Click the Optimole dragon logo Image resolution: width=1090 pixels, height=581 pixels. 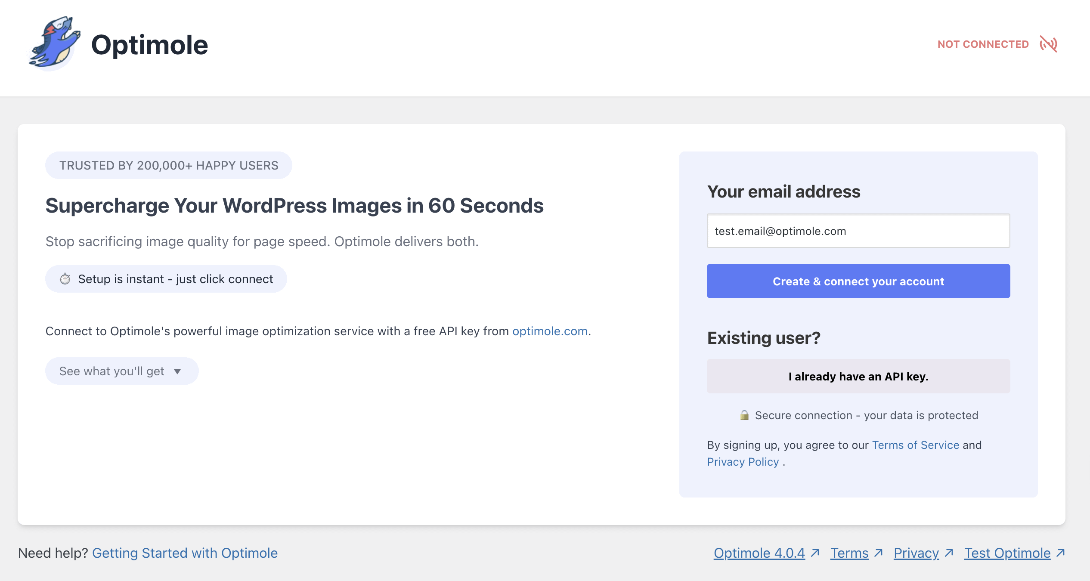click(55, 44)
